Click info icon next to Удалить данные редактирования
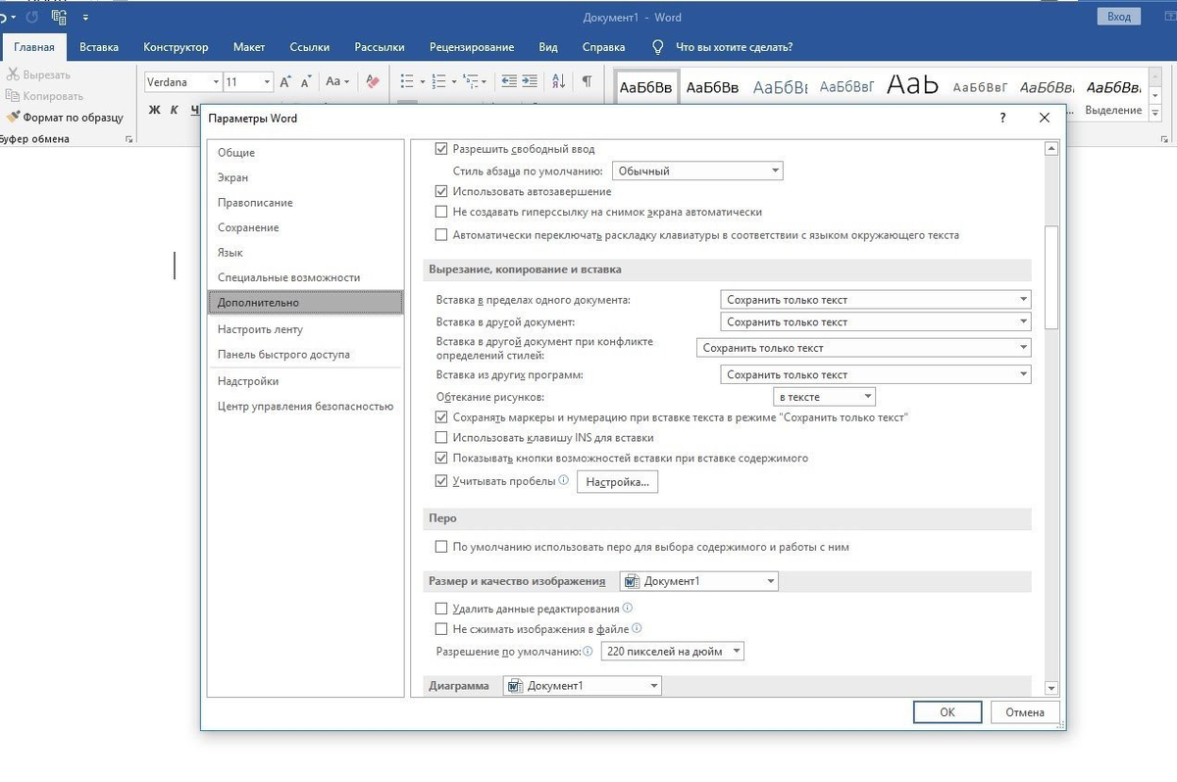The height and width of the screenshot is (782, 1177). click(628, 609)
